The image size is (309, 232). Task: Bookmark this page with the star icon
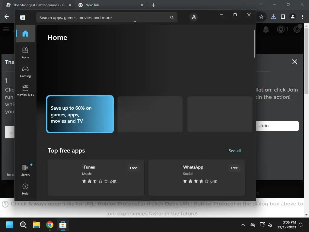point(261,17)
